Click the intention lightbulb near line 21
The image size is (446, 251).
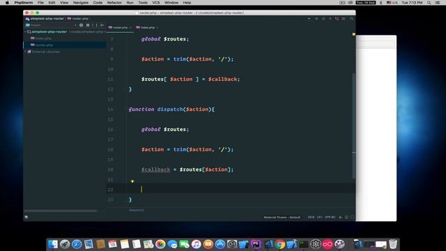[132, 181]
